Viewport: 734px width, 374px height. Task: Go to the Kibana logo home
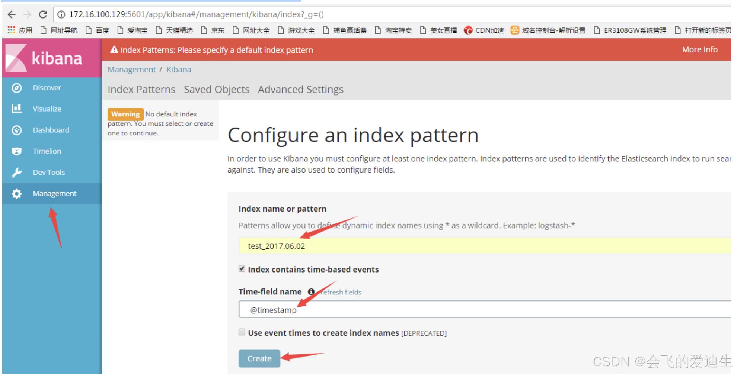click(x=52, y=58)
